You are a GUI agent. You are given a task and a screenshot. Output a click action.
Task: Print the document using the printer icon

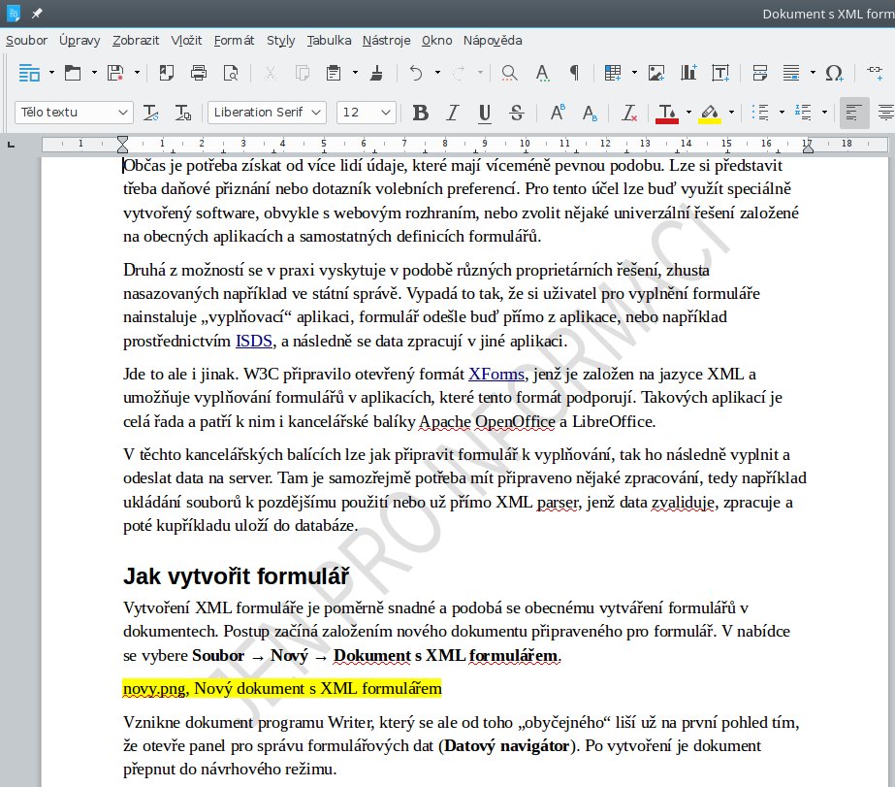[x=199, y=73]
